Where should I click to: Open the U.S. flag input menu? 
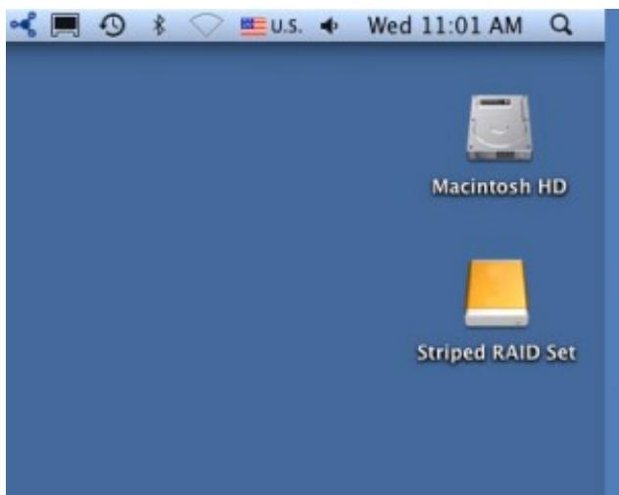(254, 26)
